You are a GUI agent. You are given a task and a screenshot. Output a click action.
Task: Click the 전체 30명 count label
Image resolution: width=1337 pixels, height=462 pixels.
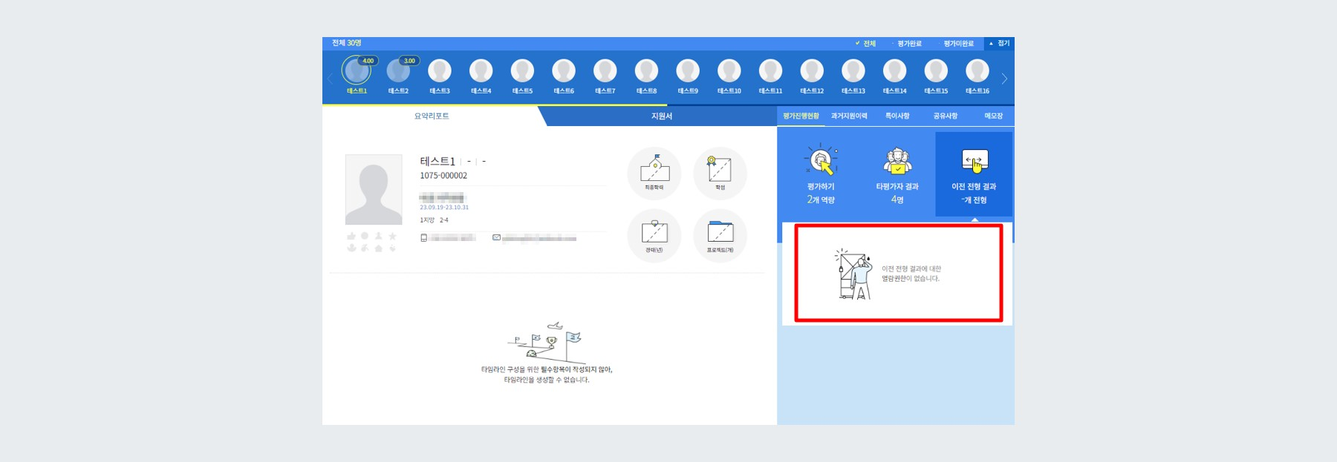coord(346,43)
